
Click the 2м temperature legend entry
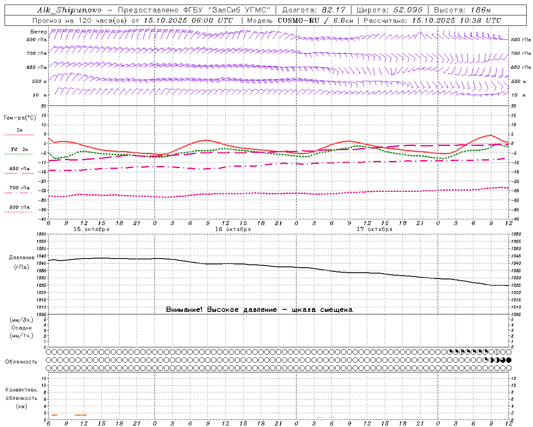(19, 131)
